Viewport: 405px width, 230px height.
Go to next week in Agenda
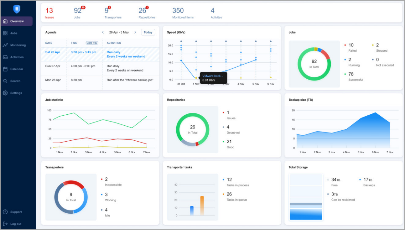click(x=135, y=32)
